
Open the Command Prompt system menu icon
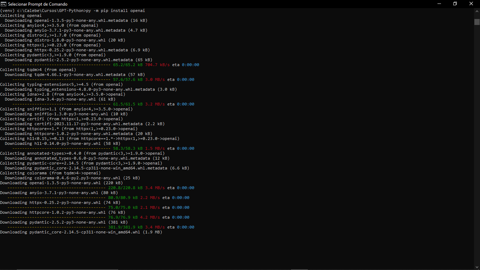pyautogui.click(x=4, y=4)
